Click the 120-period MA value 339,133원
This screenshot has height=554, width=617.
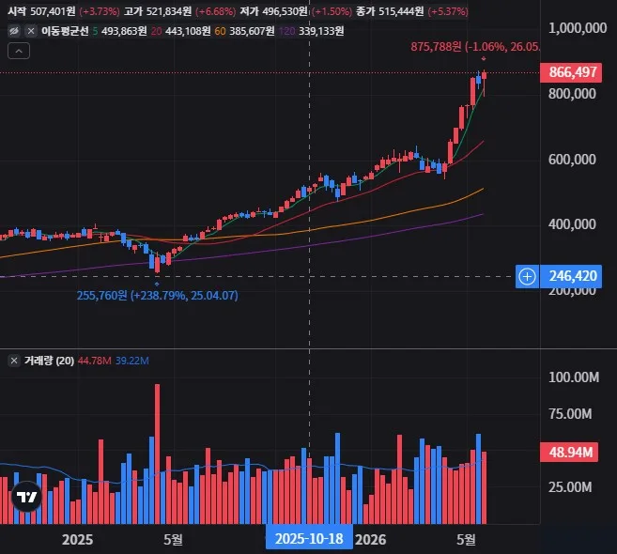click(321, 31)
